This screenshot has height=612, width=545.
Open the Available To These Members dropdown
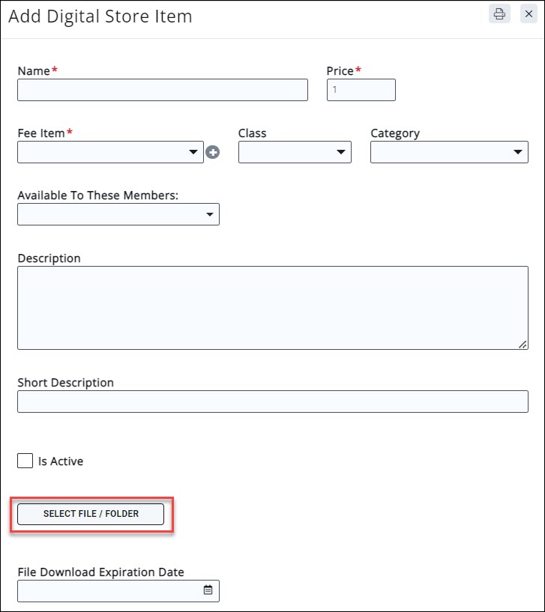pos(112,214)
